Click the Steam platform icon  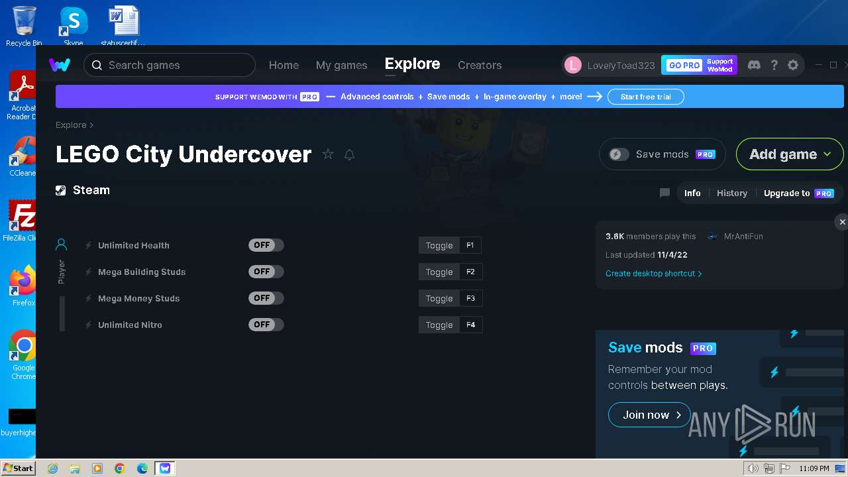[61, 190]
